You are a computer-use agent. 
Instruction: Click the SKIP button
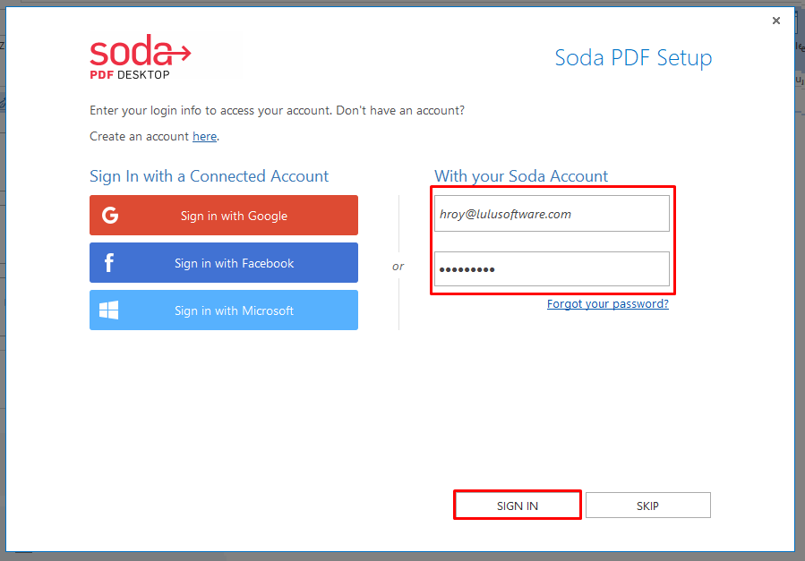click(x=648, y=506)
